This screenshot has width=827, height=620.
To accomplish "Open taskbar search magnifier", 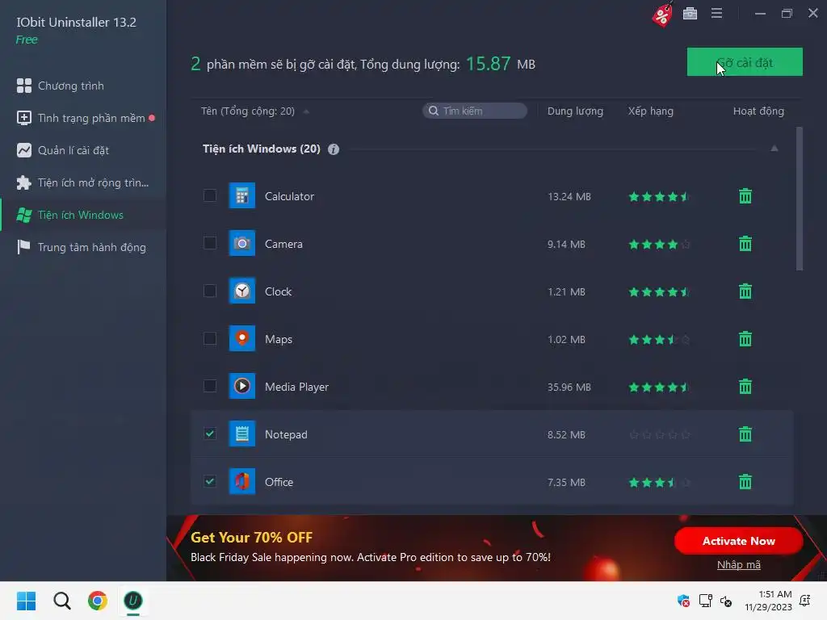I will tap(61, 601).
